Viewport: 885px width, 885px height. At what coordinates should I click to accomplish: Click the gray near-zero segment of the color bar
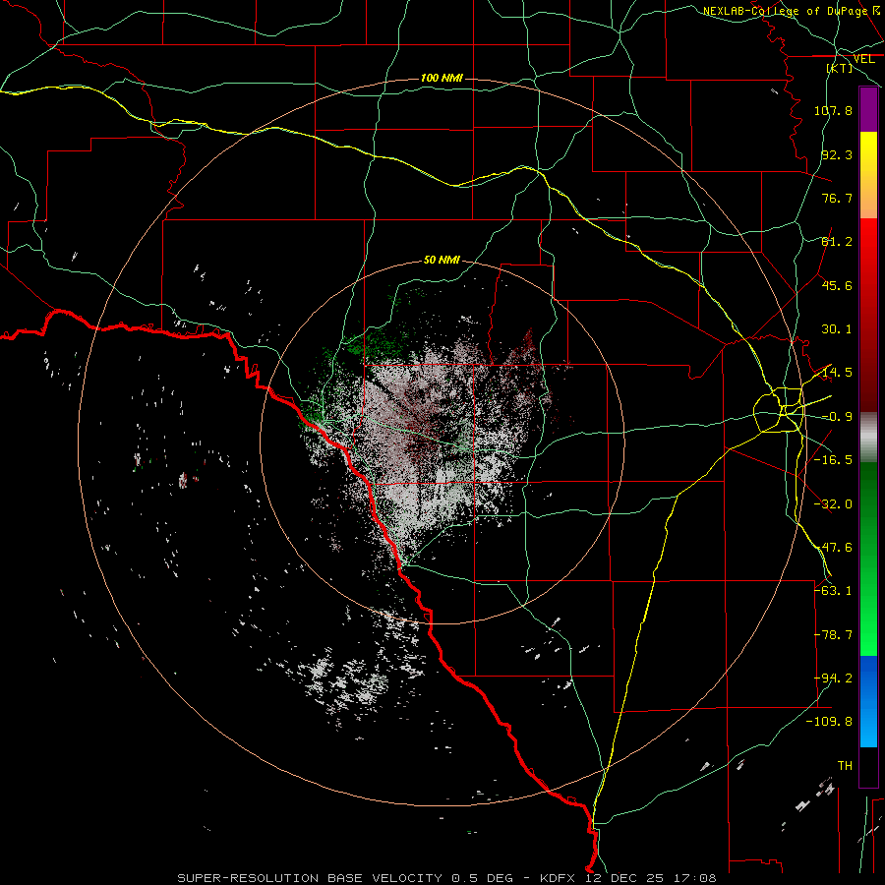(868, 438)
